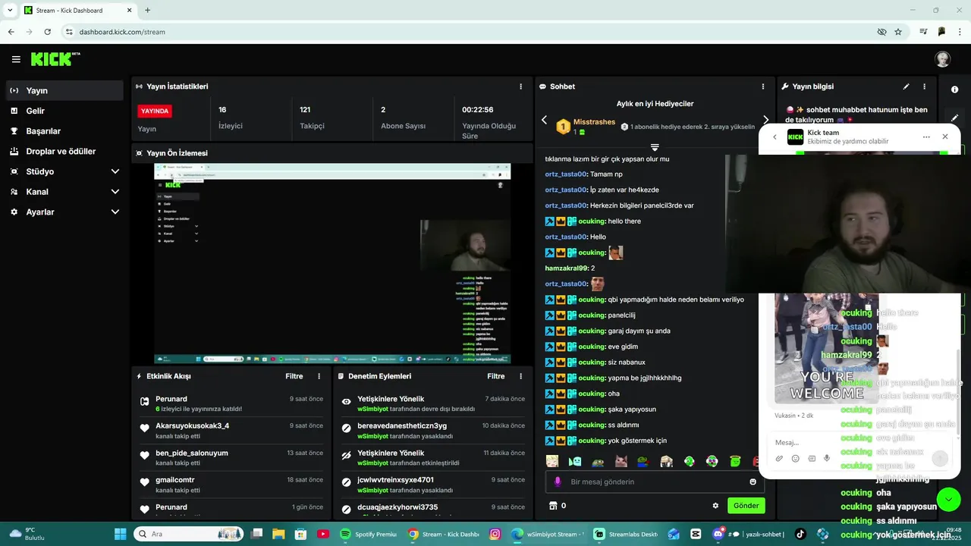The height and width of the screenshot is (546, 971).
Task: Open the user profile avatar menu
Action: [942, 59]
